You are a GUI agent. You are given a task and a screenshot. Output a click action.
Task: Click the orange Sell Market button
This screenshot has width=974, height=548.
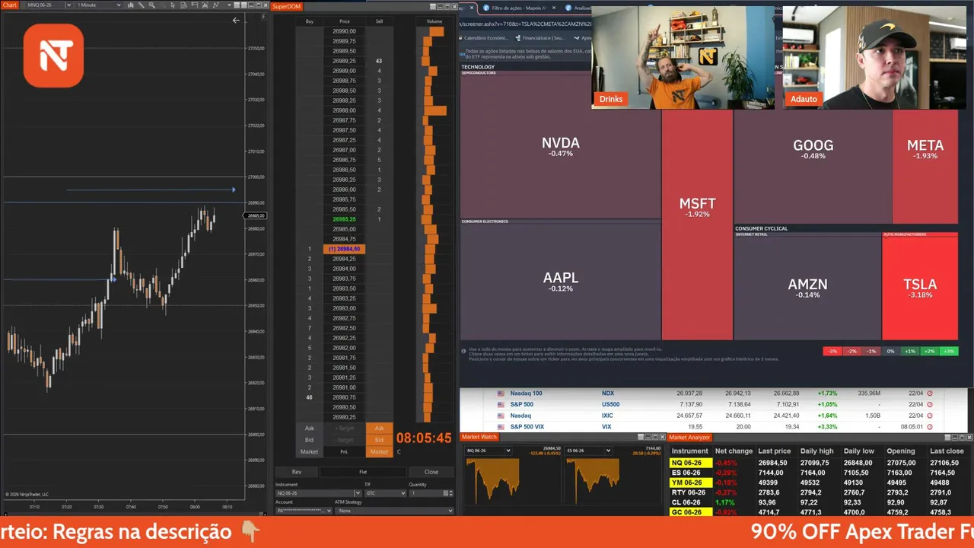(379, 452)
